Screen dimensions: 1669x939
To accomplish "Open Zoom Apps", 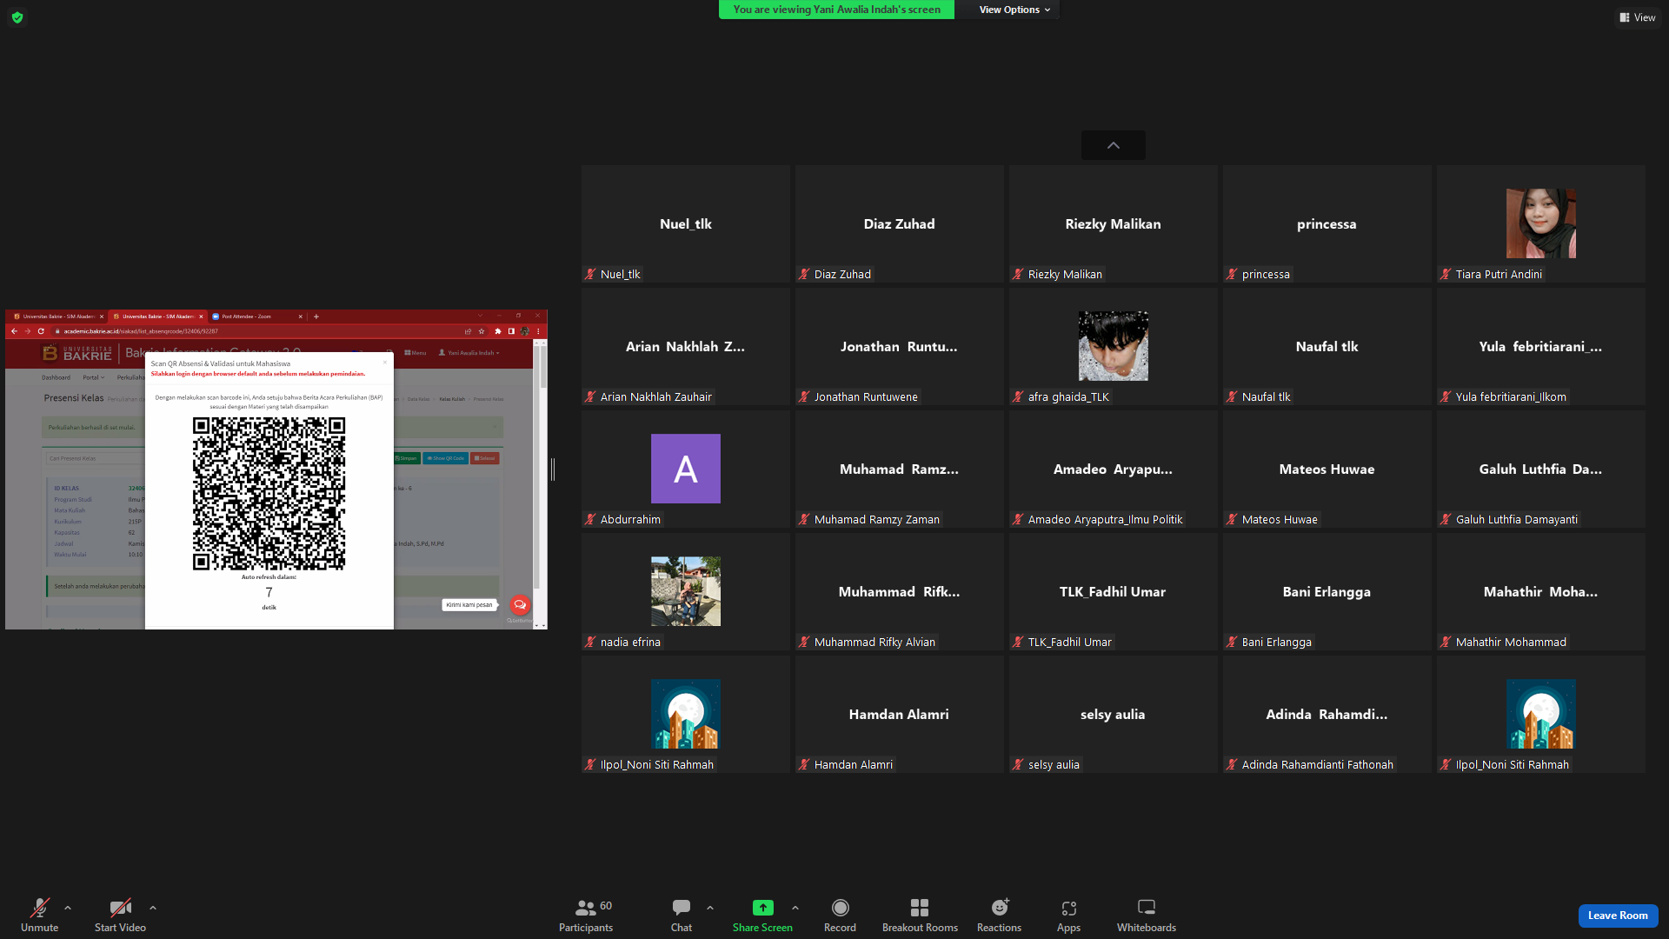I will click(x=1068, y=915).
